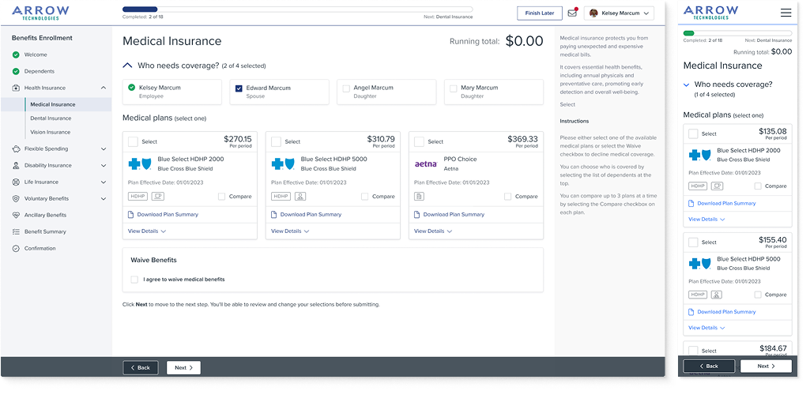Click the Dependents step green check icon
Screen dimensions: 810x402
tap(16, 71)
